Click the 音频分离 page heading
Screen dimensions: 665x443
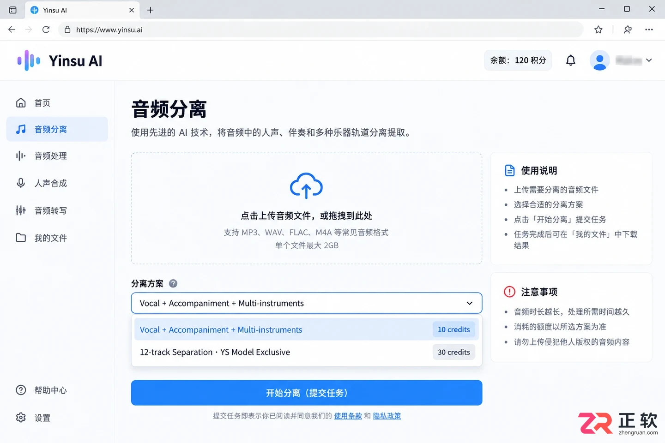pos(169,109)
